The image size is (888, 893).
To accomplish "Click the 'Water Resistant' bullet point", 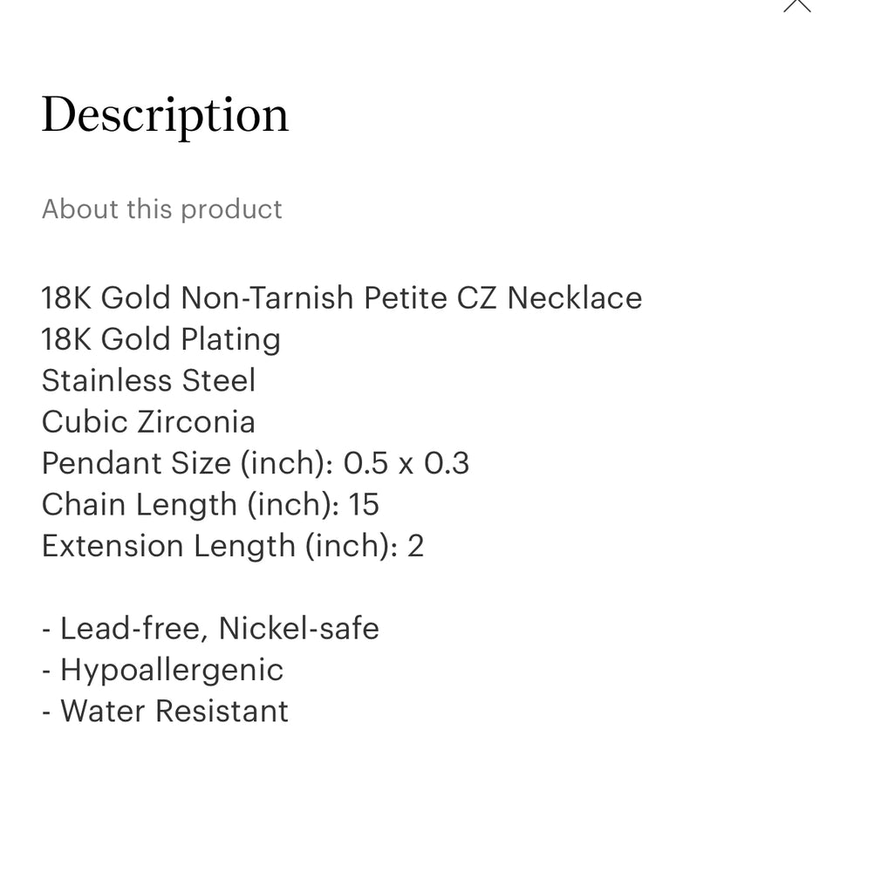I will pos(174,711).
